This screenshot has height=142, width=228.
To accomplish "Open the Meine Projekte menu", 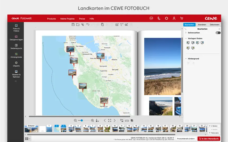I will 68,19.
